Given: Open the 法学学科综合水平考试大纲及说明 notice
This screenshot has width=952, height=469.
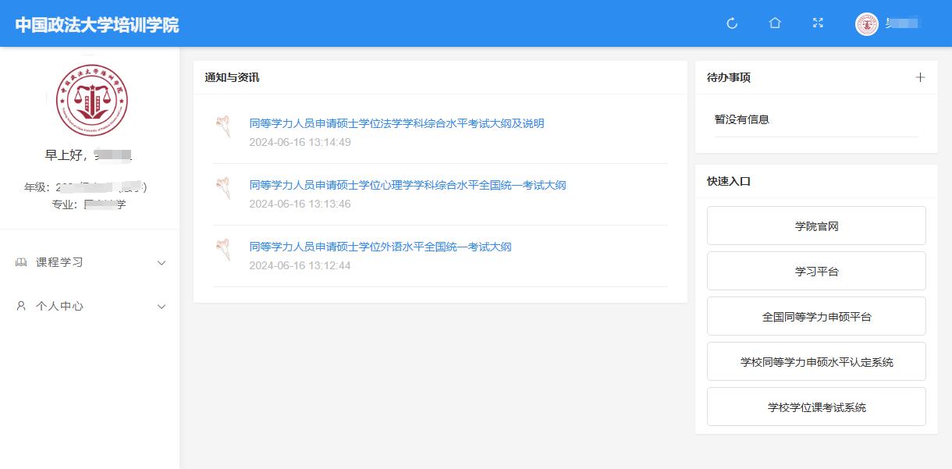Looking at the screenshot, I should click(396, 123).
